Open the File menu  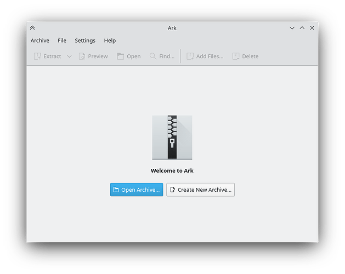[x=62, y=41]
